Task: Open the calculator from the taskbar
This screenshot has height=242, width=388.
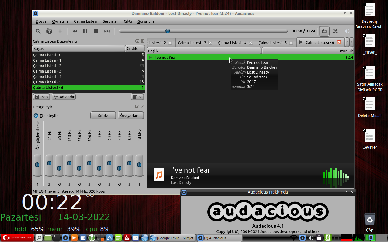Action: [101, 238]
